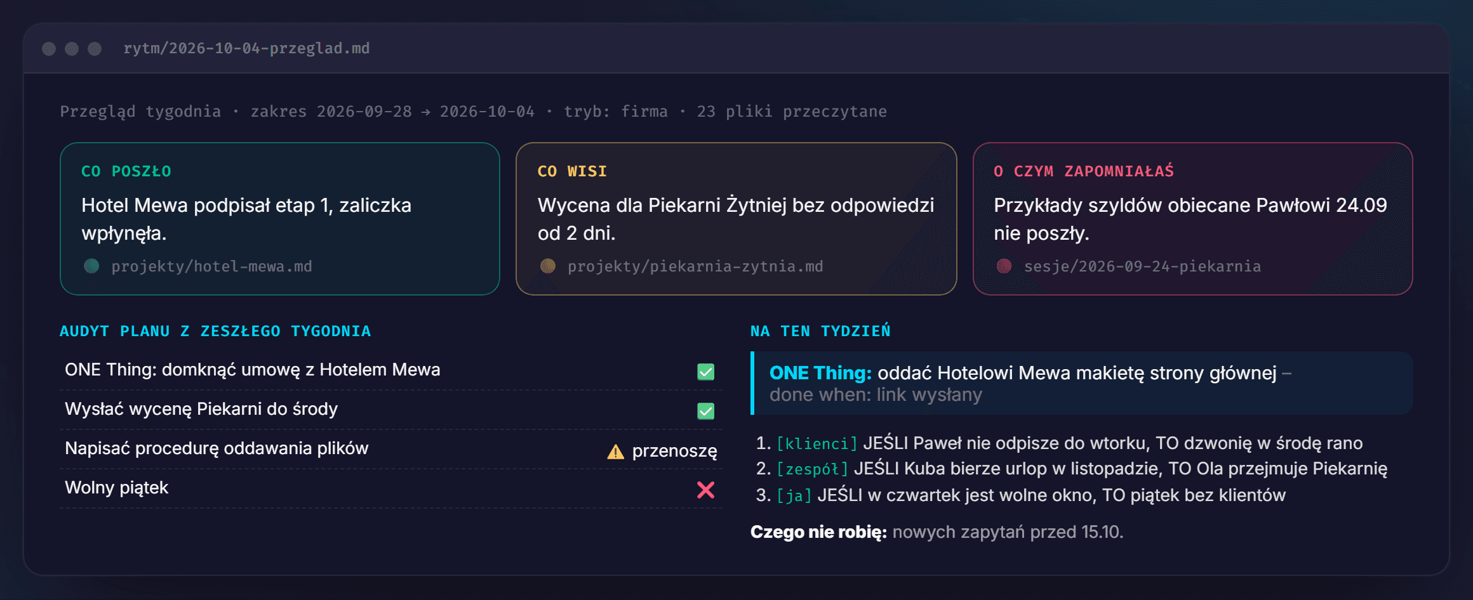The image size is (1473, 600).
Task: Click the Czego nie robię line
Action: coord(937,532)
